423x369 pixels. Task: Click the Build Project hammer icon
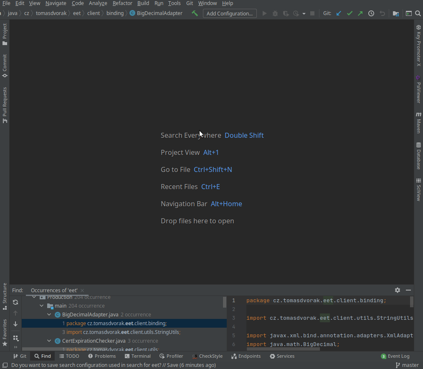point(195,13)
